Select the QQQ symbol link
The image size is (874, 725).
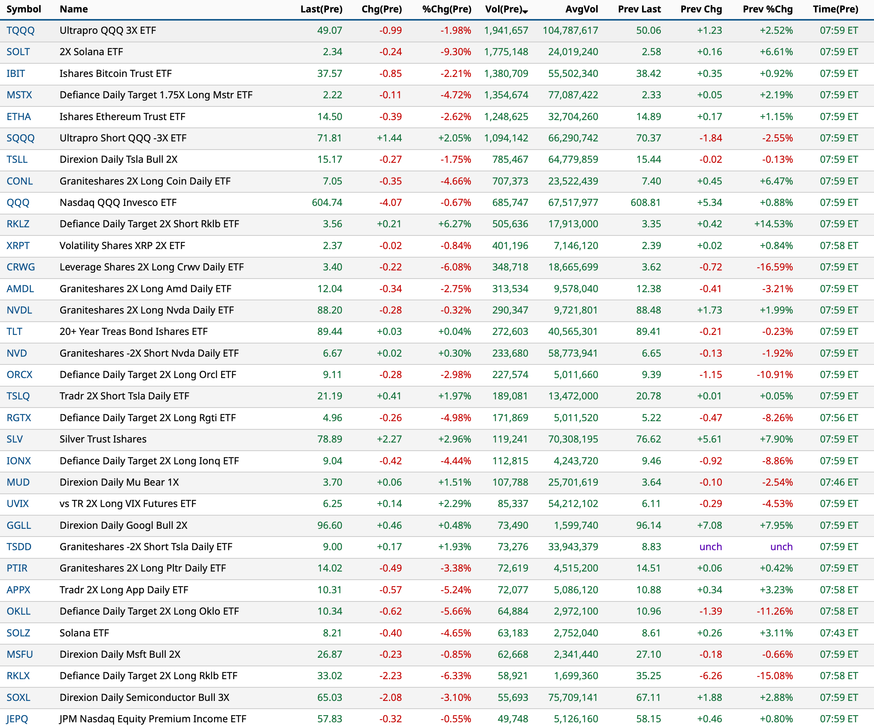click(x=18, y=203)
